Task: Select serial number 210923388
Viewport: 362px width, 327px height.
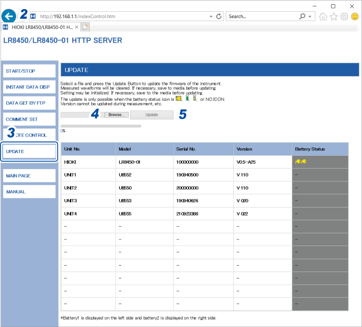Action: (x=203, y=214)
